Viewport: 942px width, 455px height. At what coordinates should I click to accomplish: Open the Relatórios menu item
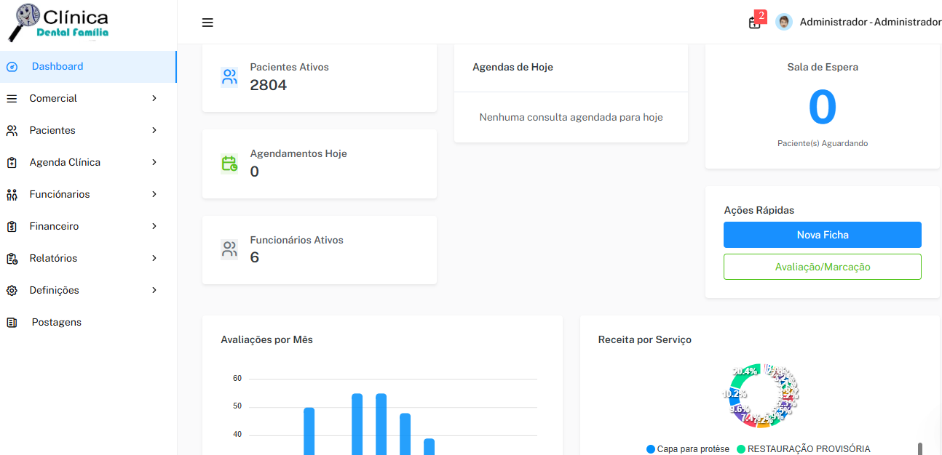[88, 259]
